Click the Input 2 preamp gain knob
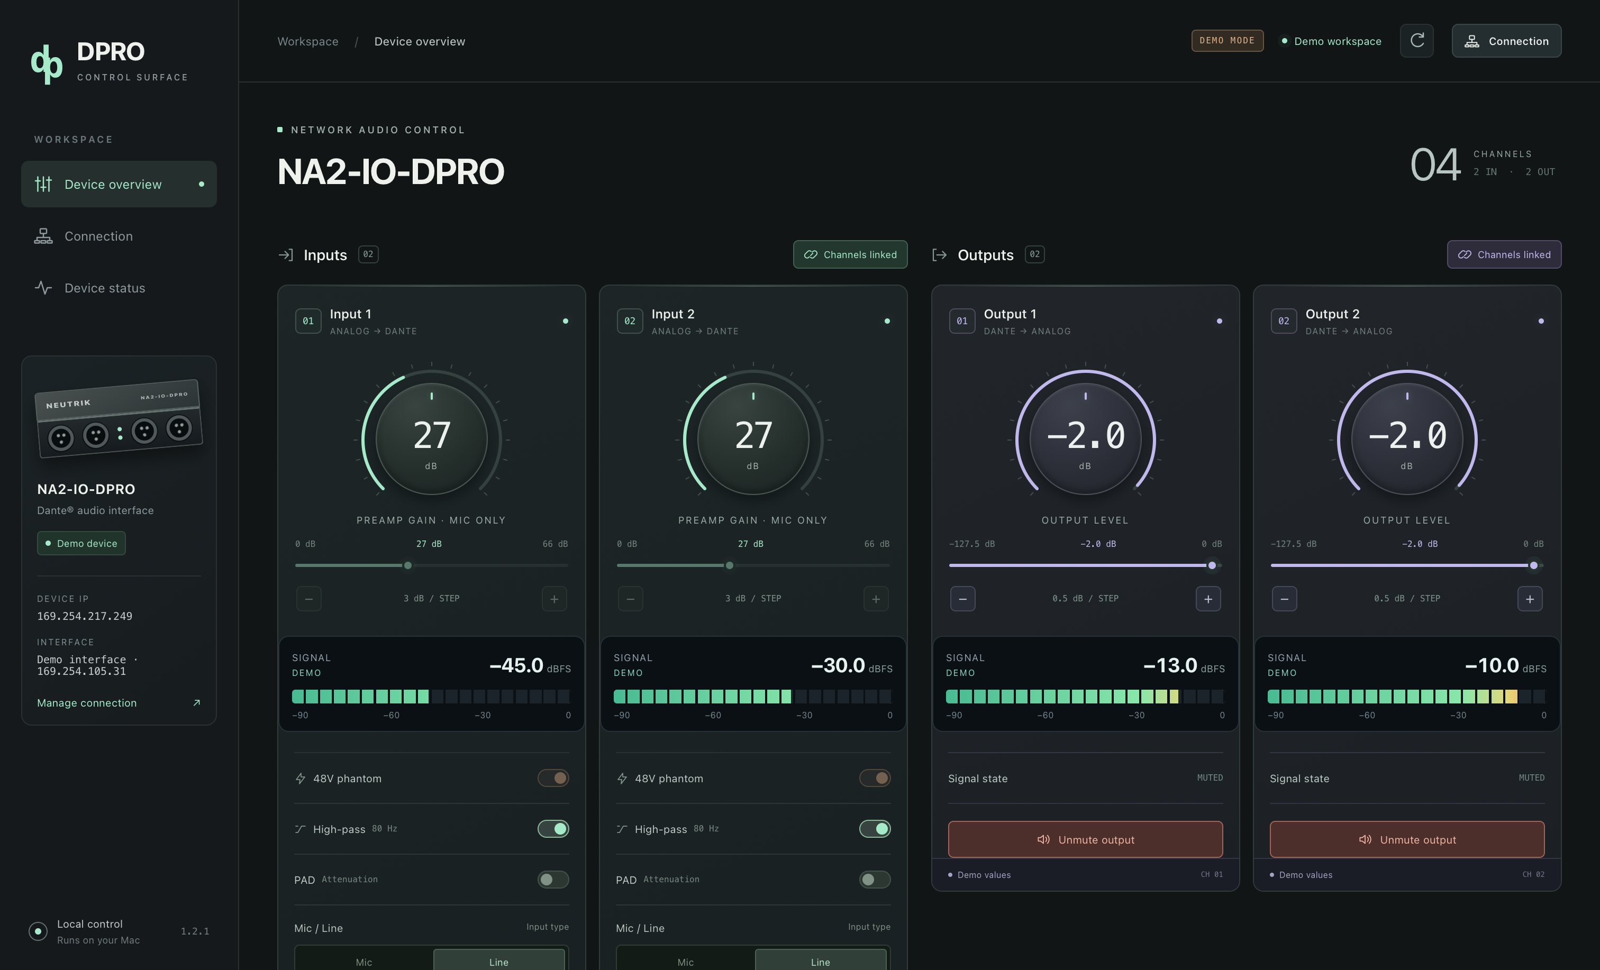Viewport: 1600px width, 970px height. click(753, 439)
